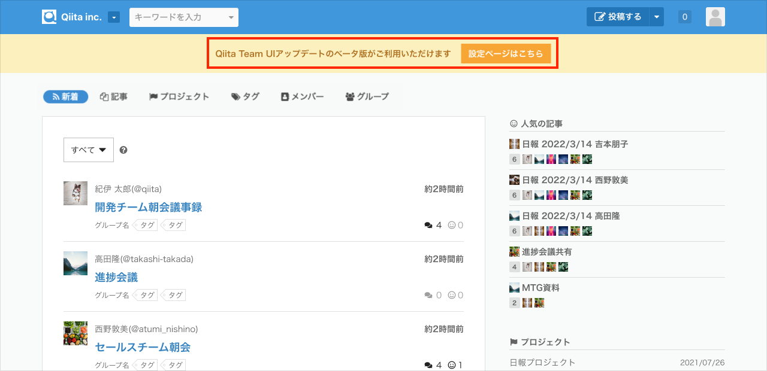Image resolution: width=767 pixels, height=371 pixels.
Task: Click the avatar of 高田隆
Action: click(x=76, y=263)
